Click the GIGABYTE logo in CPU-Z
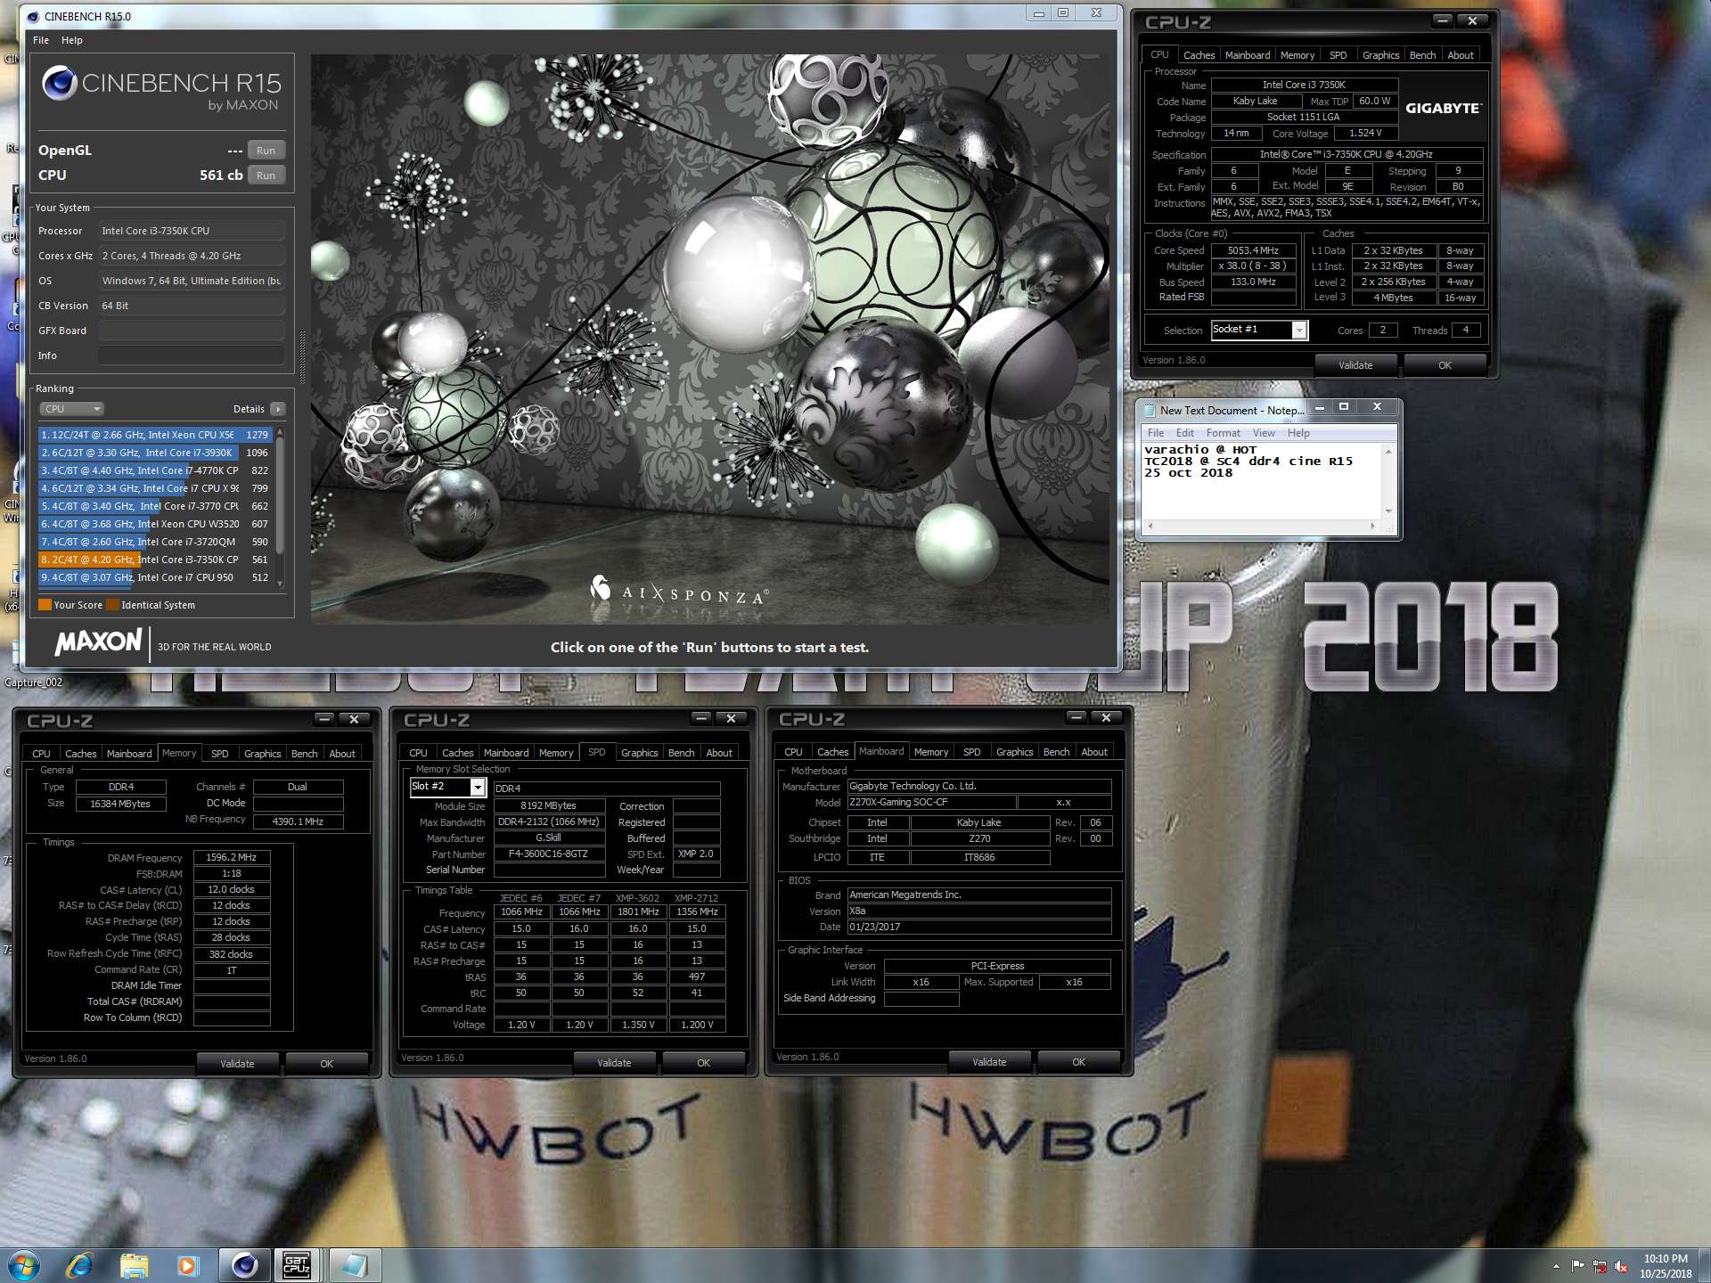 point(1444,108)
